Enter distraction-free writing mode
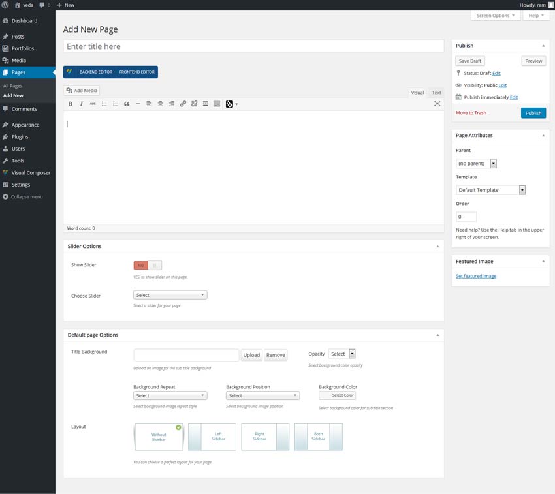 [437, 103]
